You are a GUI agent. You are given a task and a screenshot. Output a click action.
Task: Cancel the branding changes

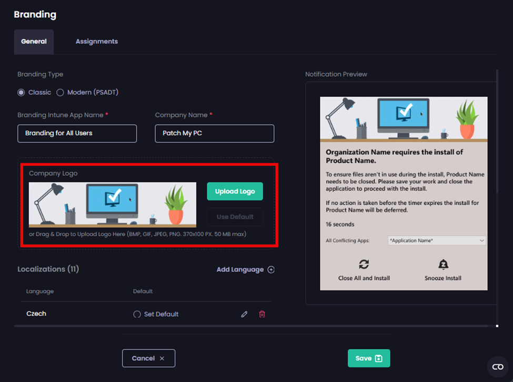(148, 358)
